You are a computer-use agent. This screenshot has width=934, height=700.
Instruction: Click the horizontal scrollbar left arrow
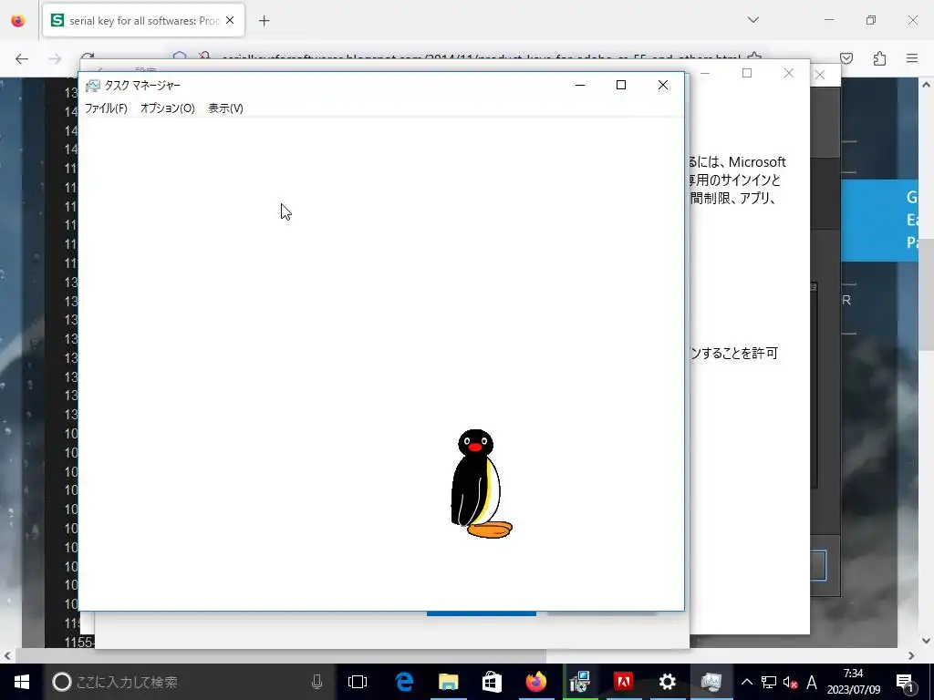7,656
